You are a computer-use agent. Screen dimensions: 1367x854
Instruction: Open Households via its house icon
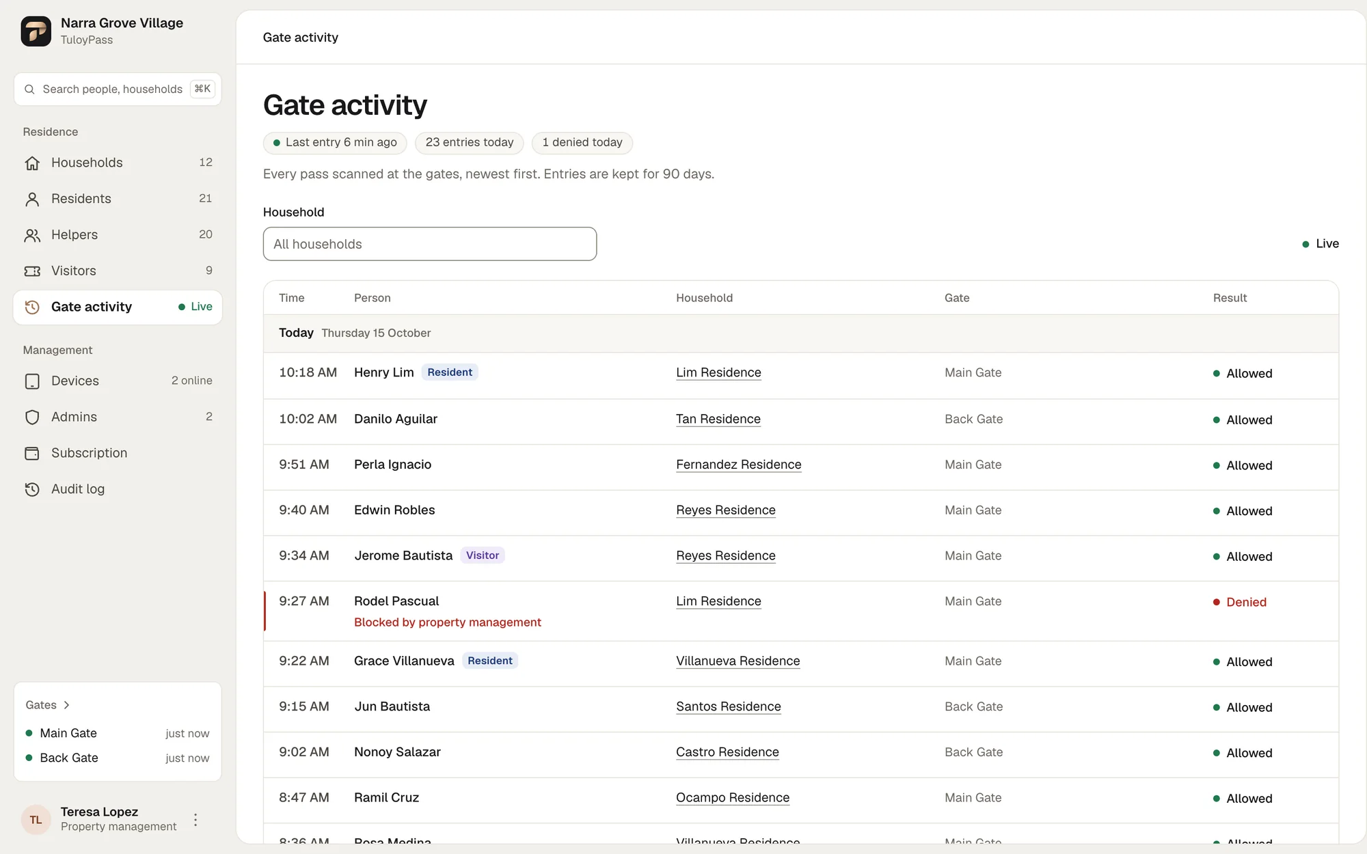click(x=32, y=163)
